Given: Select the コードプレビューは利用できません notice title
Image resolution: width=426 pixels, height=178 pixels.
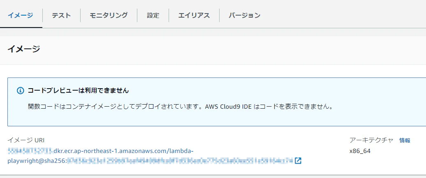Looking at the screenshot, I should pyautogui.click(x=78, y=91).
